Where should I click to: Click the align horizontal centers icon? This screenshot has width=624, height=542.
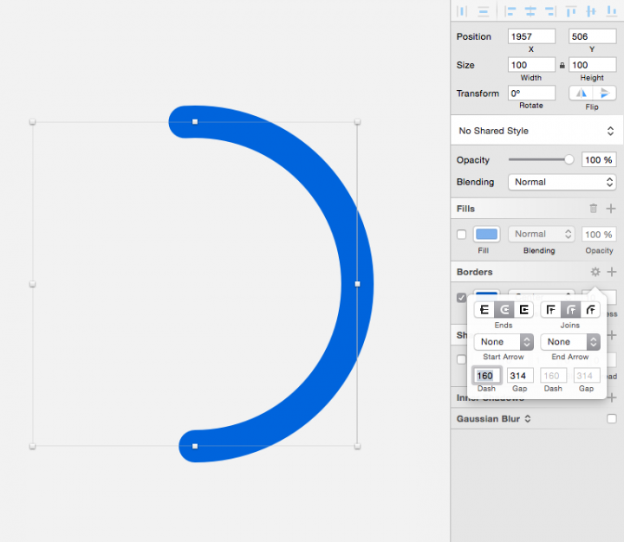coord(530,11)
